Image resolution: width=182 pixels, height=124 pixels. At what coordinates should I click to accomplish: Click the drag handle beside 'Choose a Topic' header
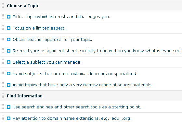3,6
